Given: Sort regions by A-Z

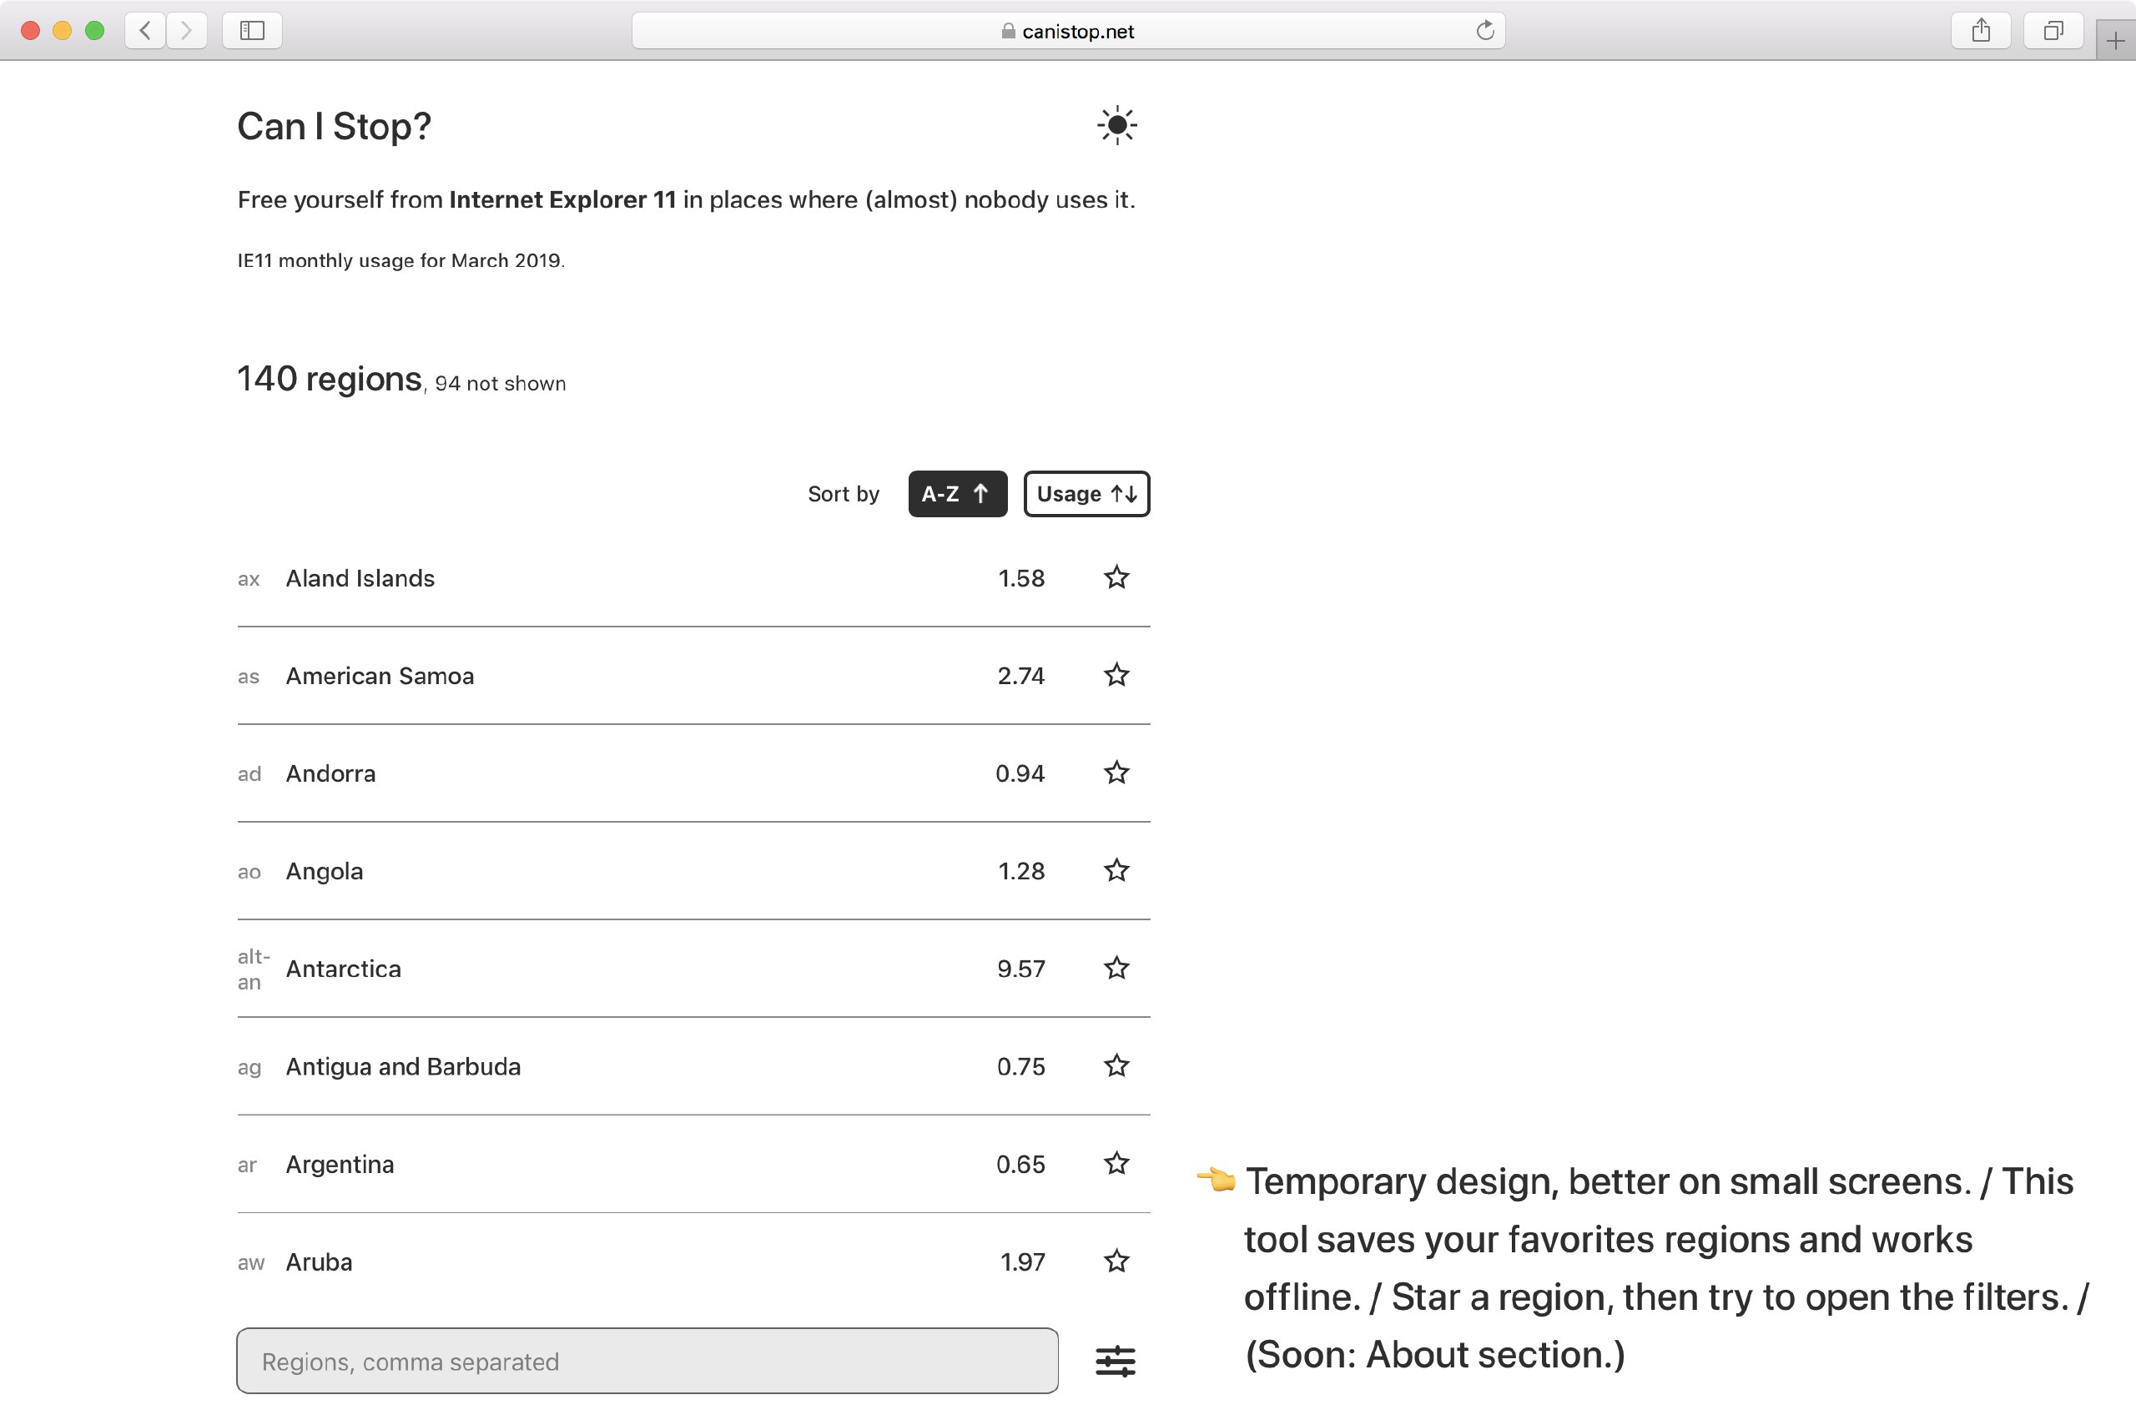Looking at the screenshot, I should coord(957,494).
